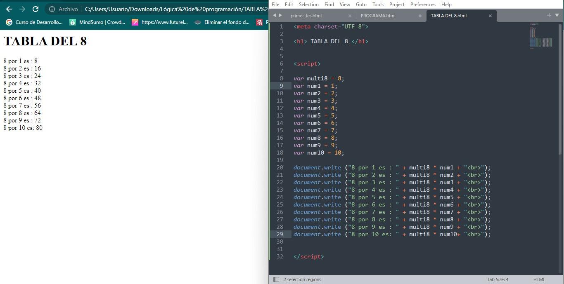Open the Project menu
This screenshot has width=564, height=284.
tap(397, 4)
